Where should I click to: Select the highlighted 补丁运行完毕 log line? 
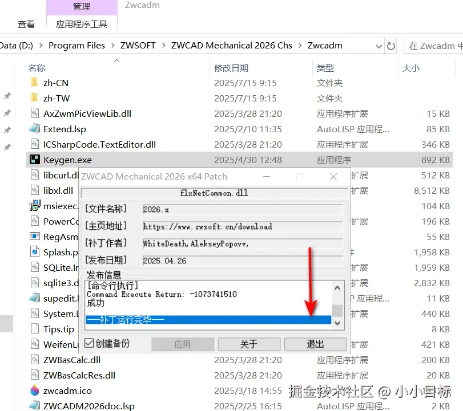(x=208, y=320)
